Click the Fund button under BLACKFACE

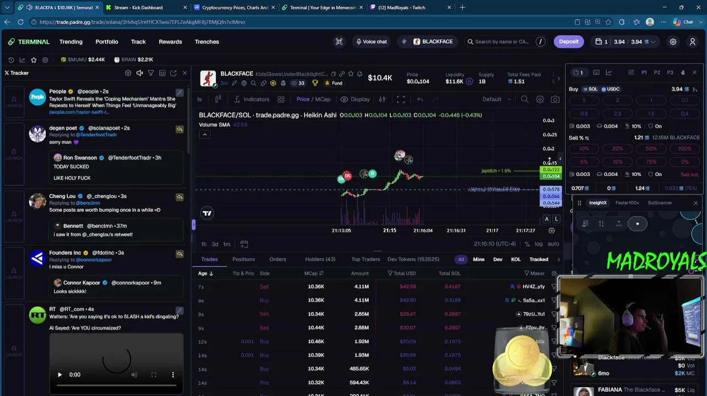pyautogui.click(x=333, y=83)
